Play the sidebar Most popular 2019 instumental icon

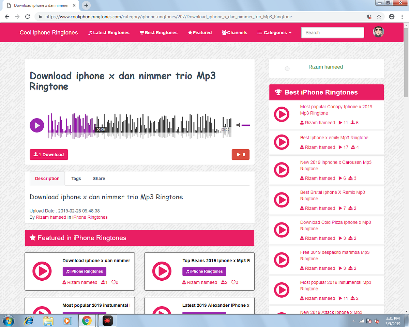pyautogui.click(x=282, y=290)
